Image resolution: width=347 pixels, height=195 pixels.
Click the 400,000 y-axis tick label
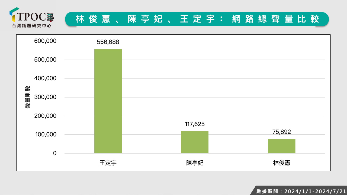pyautogui.click(x=45, y=79)
